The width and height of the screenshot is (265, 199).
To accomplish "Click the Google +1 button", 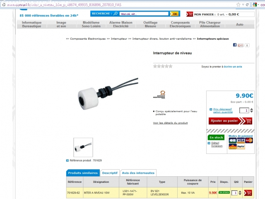I will pyautogui.click(x=240, y=45).
